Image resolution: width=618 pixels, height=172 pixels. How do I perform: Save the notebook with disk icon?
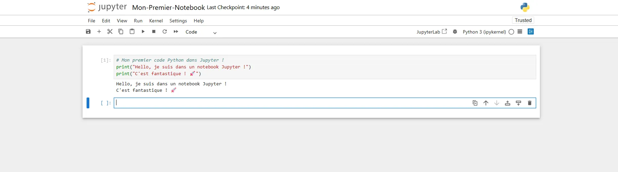[x=88, y=31]
